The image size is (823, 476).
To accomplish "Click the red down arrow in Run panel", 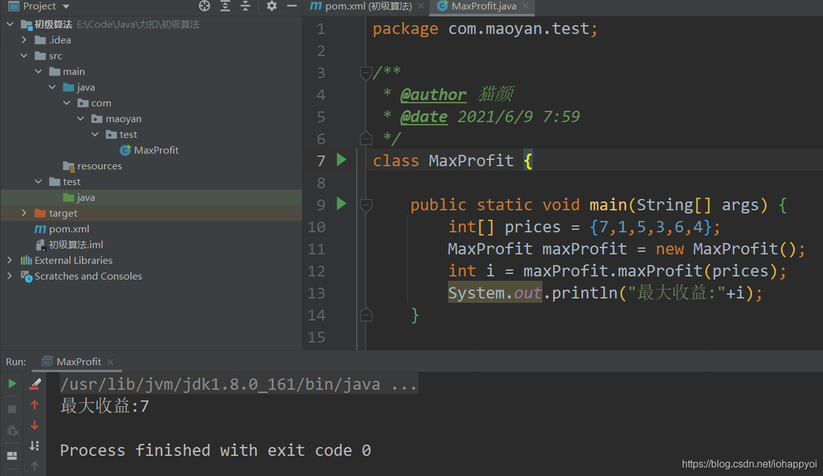I will [x=35, y=425].
